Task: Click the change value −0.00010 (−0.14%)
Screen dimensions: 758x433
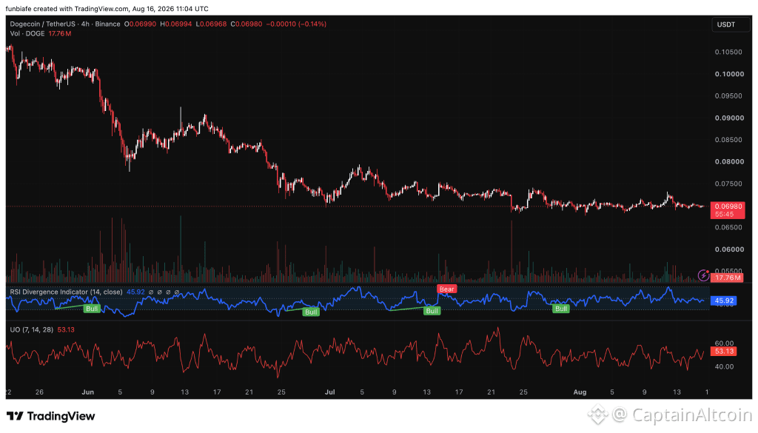Action: (296, 24)
